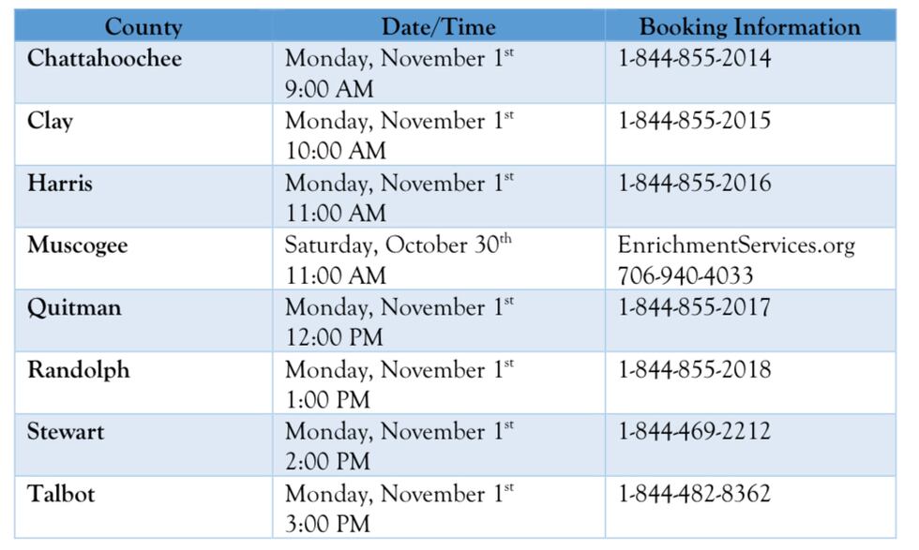The height and width of the screenshot is (550, 919).
Task: Click Chattahoochee booking number 1-844-855-2014
Action: (695, 59)
